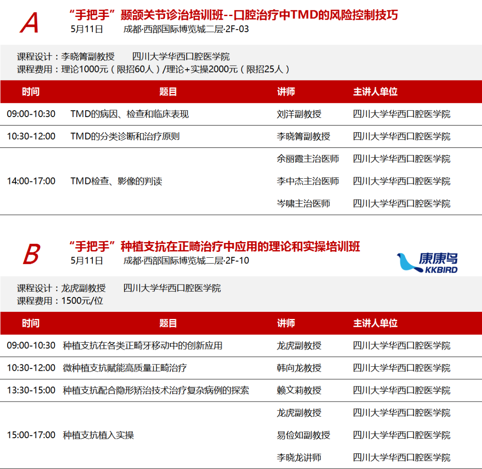Click the KKBIRD 康康鸟 logo
This screenshot has width=482, height=469.
point(427,263)
